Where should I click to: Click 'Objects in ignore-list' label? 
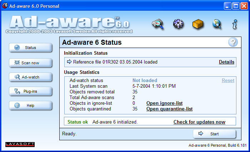[x=91, y=103]
